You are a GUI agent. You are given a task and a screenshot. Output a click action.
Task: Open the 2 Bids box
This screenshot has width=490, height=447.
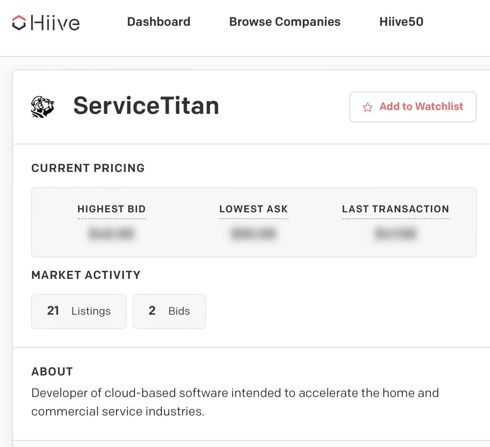(x=169, y=312)
